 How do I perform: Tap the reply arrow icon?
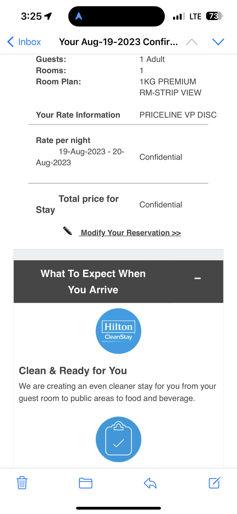[x=150, y=483]
